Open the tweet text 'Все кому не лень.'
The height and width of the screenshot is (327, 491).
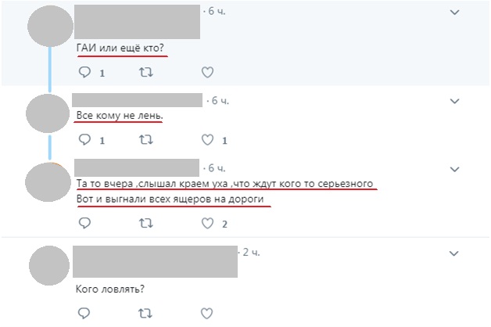120,116
